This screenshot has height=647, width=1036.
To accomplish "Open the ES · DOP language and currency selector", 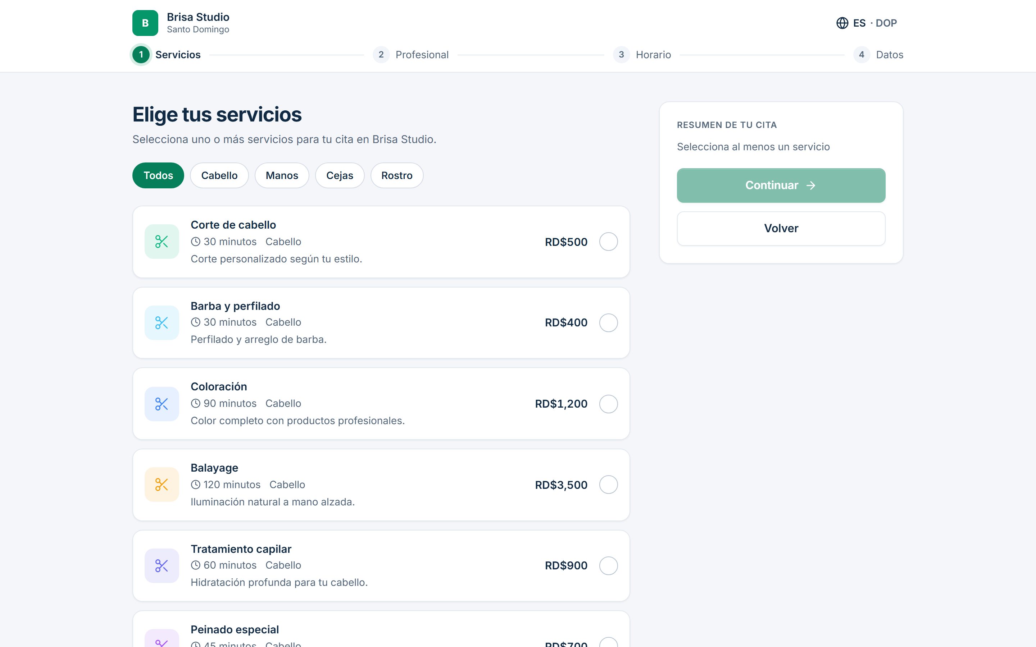I will [x=867, y=23].
